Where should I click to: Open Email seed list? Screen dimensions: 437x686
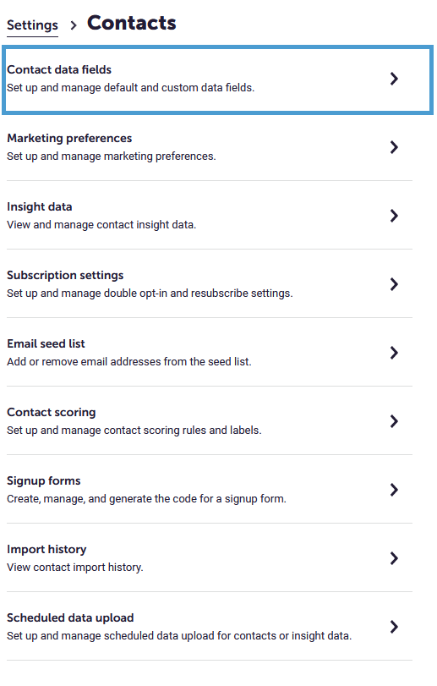210,352
